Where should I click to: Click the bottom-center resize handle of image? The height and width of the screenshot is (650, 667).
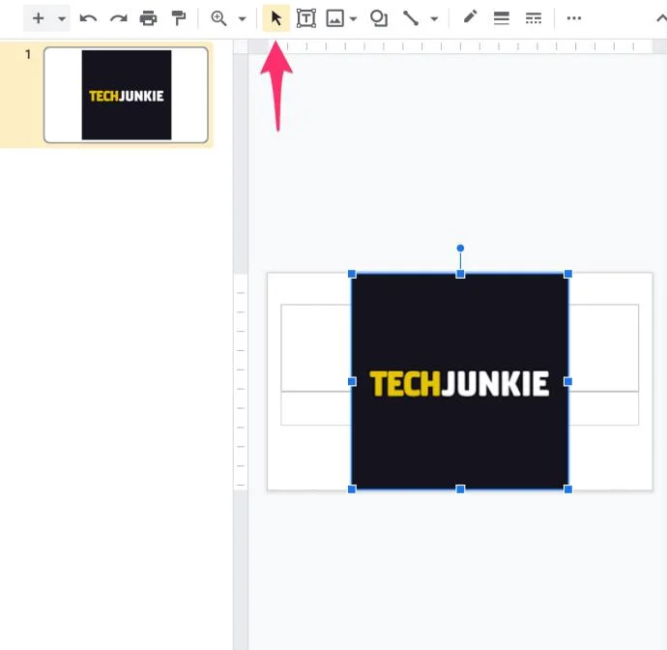tap(460, 489)
